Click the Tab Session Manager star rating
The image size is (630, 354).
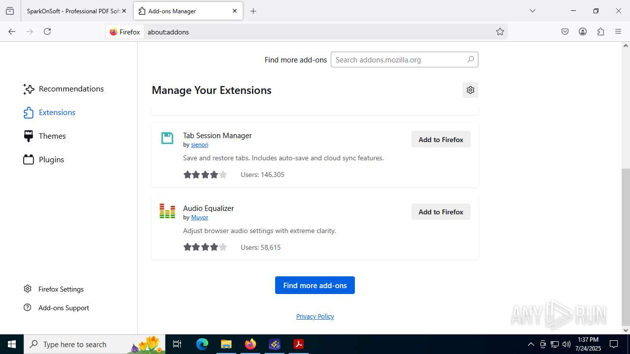click(x=205, y=175)
